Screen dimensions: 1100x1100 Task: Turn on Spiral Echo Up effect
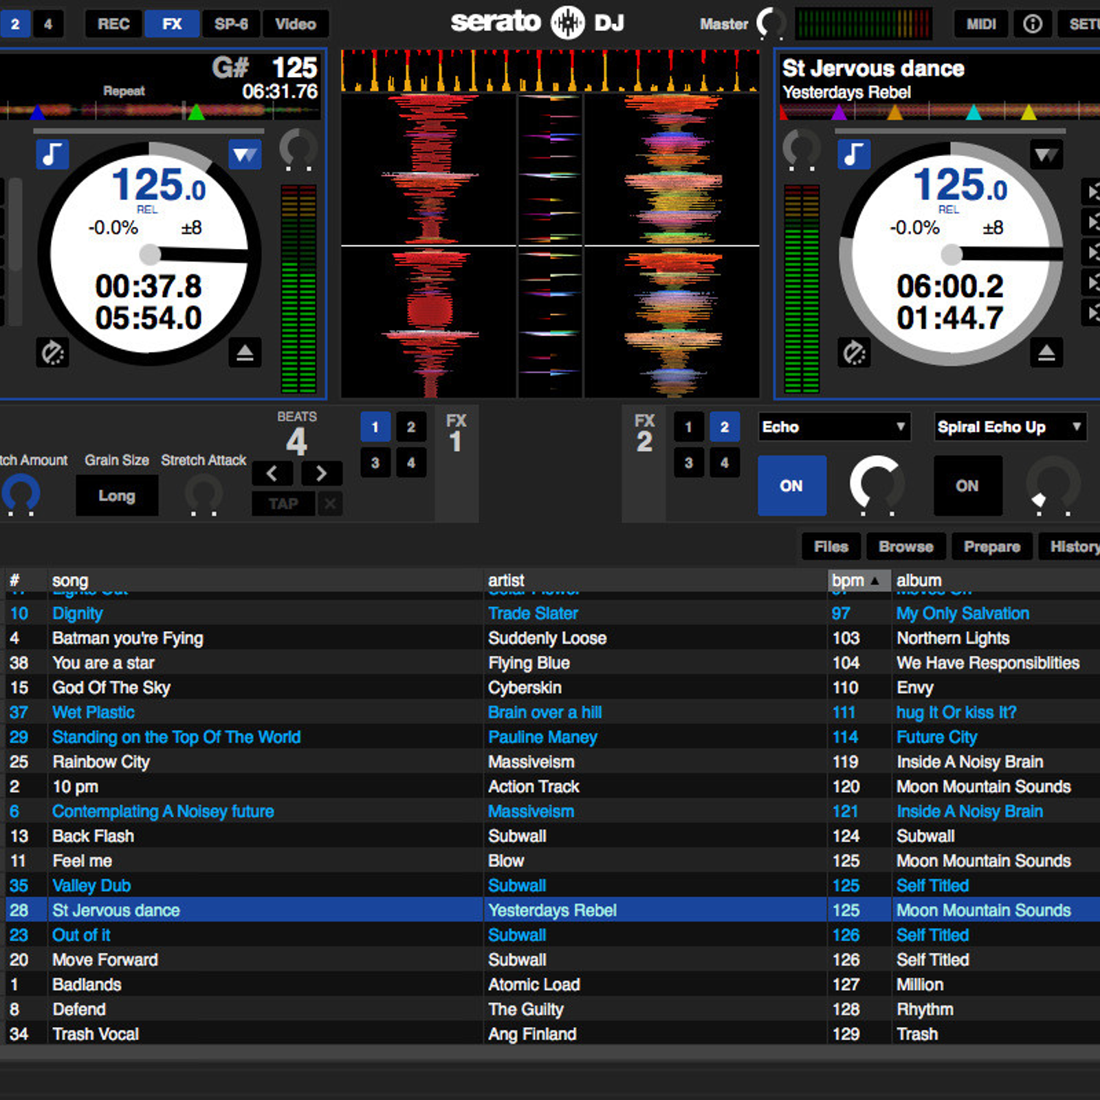pos(967,485)
